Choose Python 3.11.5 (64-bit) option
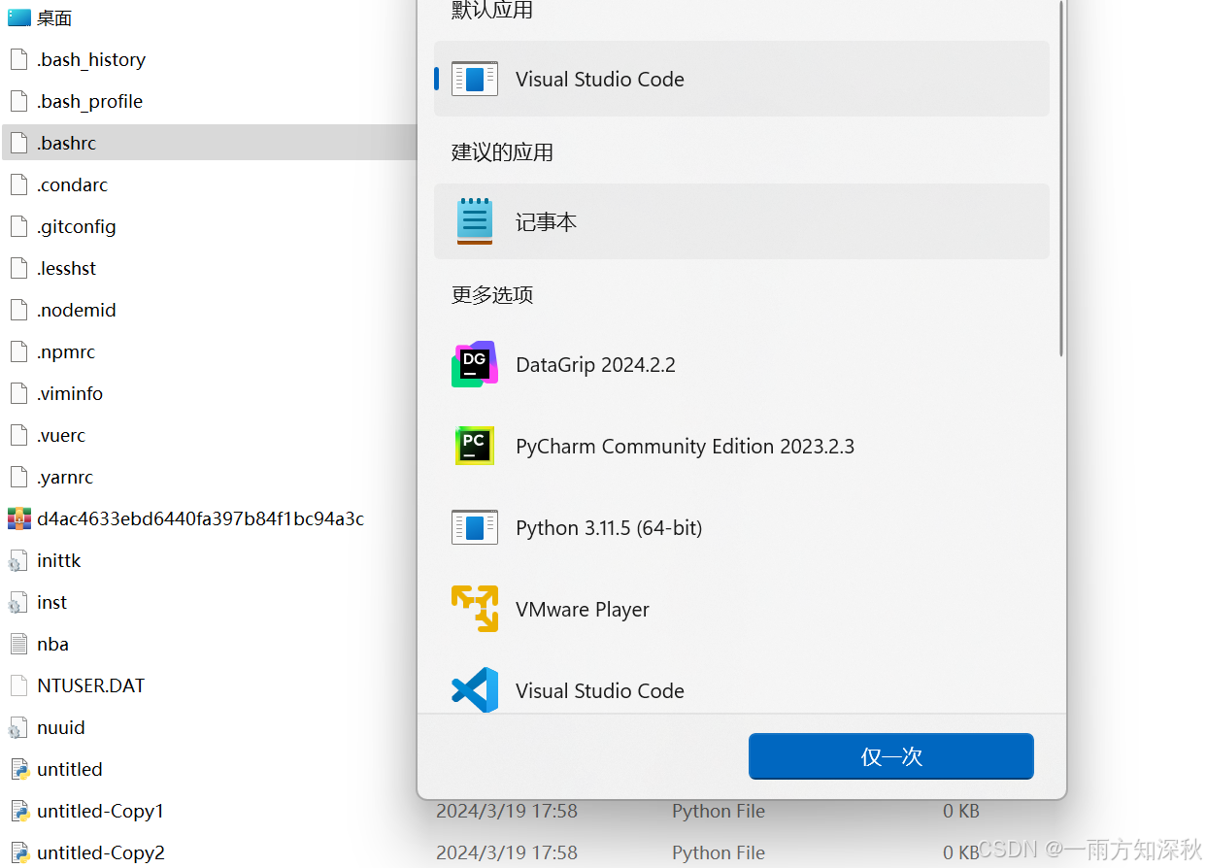 pos(741,528)
